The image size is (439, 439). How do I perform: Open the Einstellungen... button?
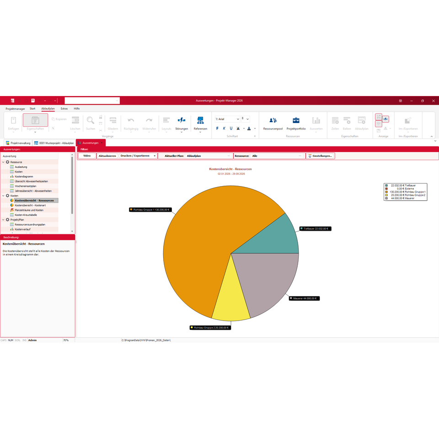tap(320, 156)
